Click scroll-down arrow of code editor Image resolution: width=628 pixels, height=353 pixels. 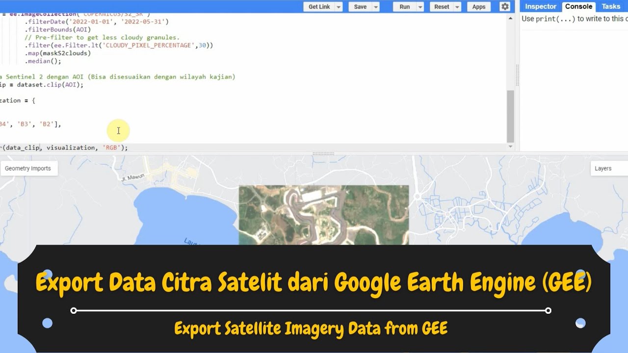(510, 147)
